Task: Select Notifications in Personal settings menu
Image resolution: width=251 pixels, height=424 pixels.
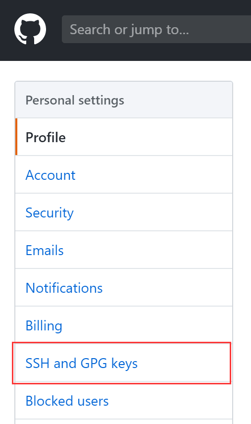Action: click(x=124, y=287)
